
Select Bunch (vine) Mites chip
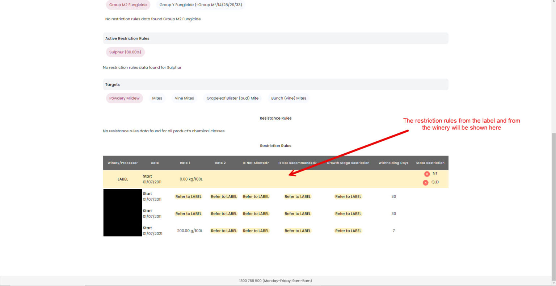pos(289,98)
